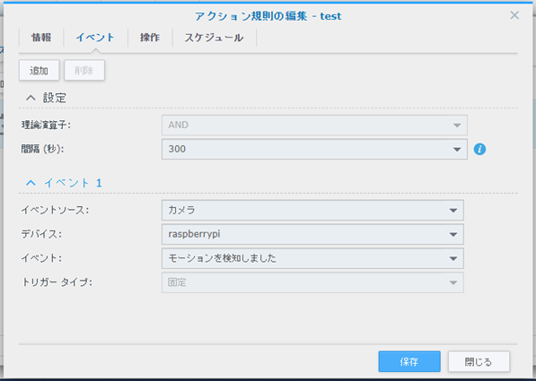Collapse the 設定 section chevron
This screenshot has height=381, width=536.
(31, 99)
